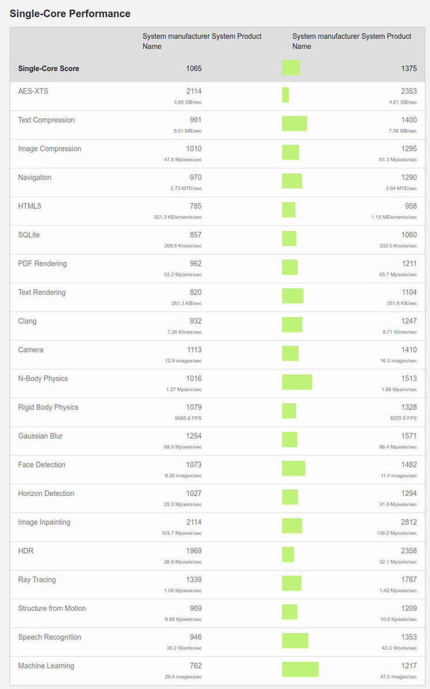Click the Text Compression green comparison bar
The height and width of the screenshot is (689, 430).
coord(294,123)
